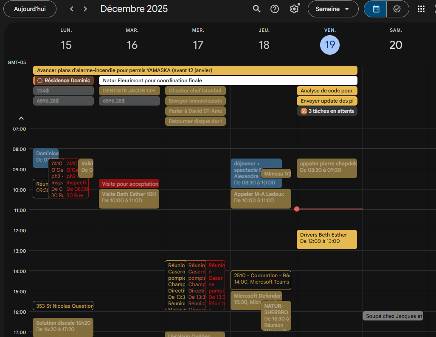Click the Aujourd'hui button
Screen dimensions: 436x337
pyautogui.click(x=30, y=9)
